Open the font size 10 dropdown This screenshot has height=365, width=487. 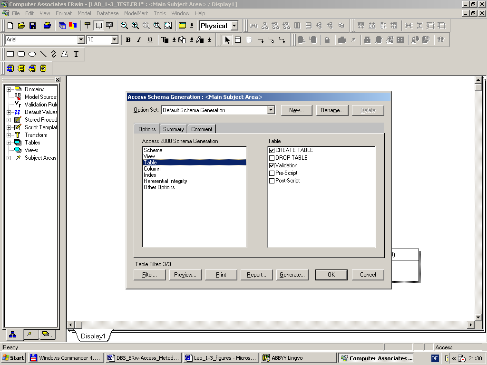click(115, 39)
